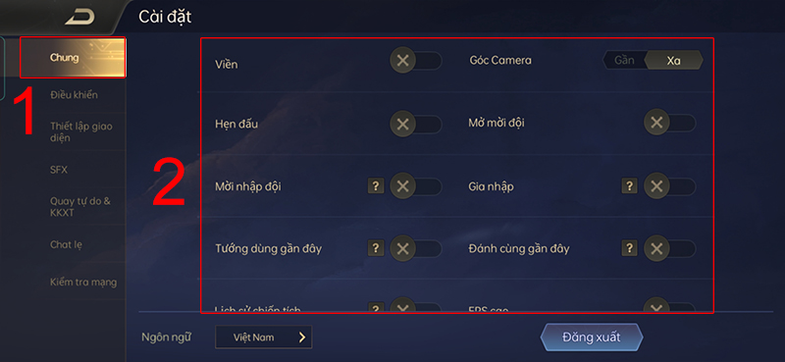Open the SFX settings tab
The width and height of the screenshot is (785, 362).
pyautogui.click(x=59, y=170)
